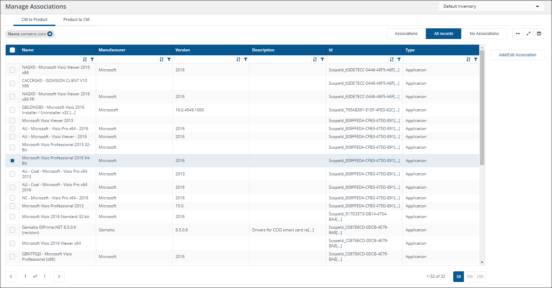
Task: Sort the Version column using sort icon
Action: 238,59
